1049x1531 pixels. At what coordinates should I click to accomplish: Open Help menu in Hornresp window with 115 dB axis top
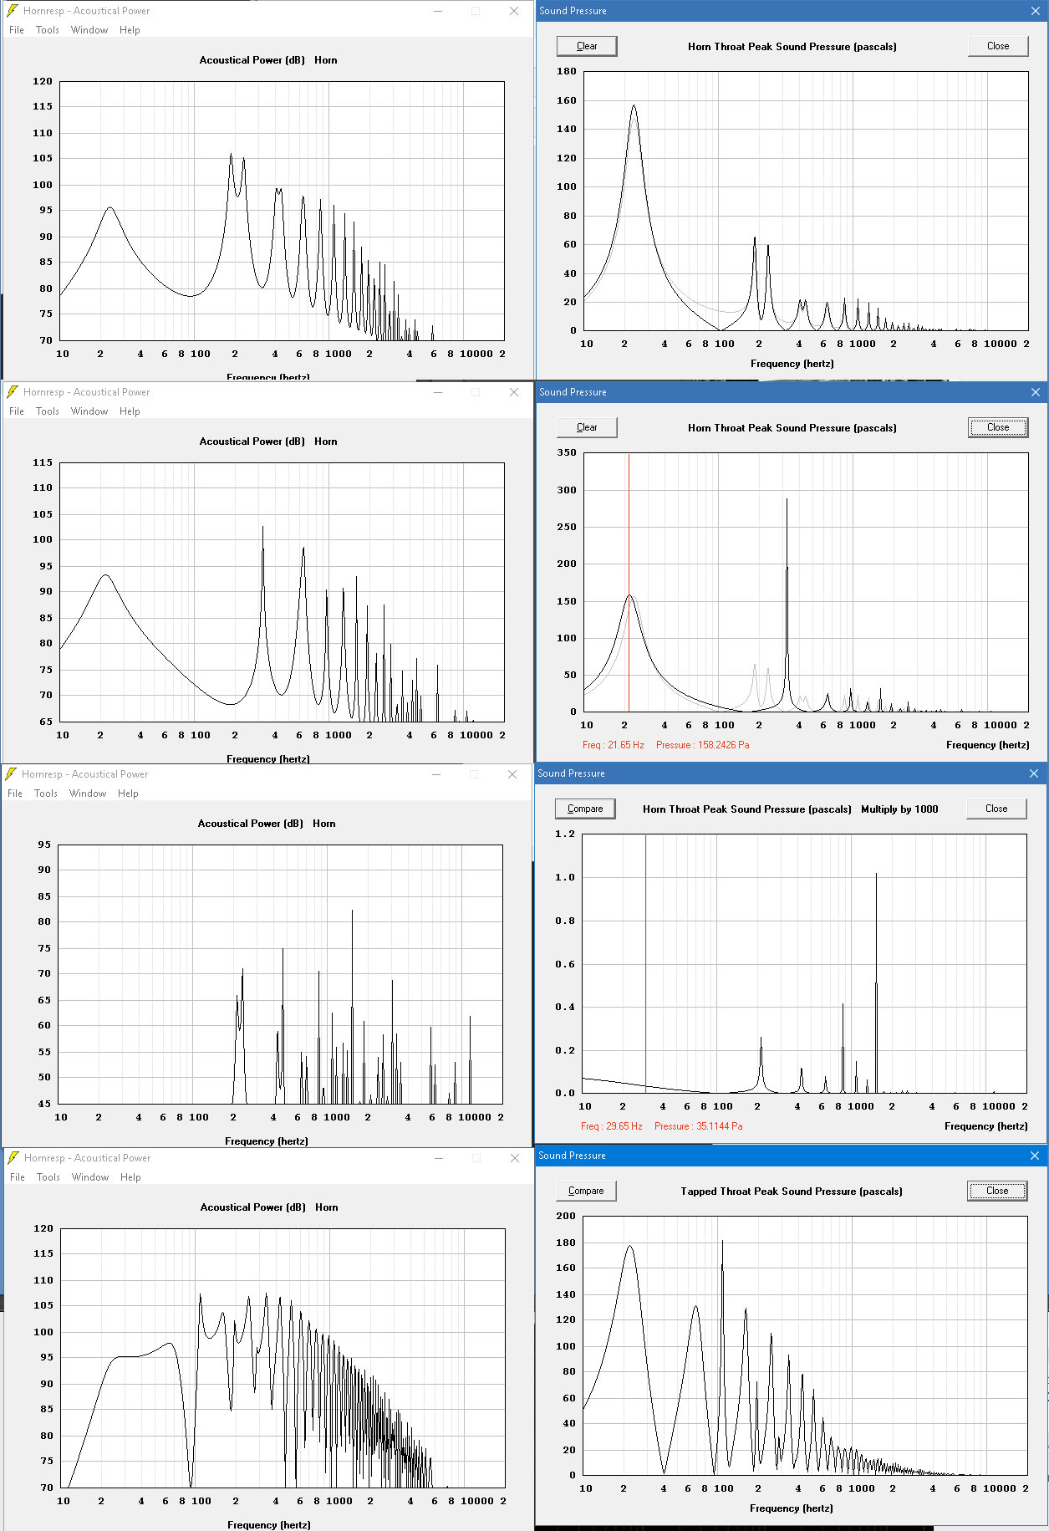[130, 411]
